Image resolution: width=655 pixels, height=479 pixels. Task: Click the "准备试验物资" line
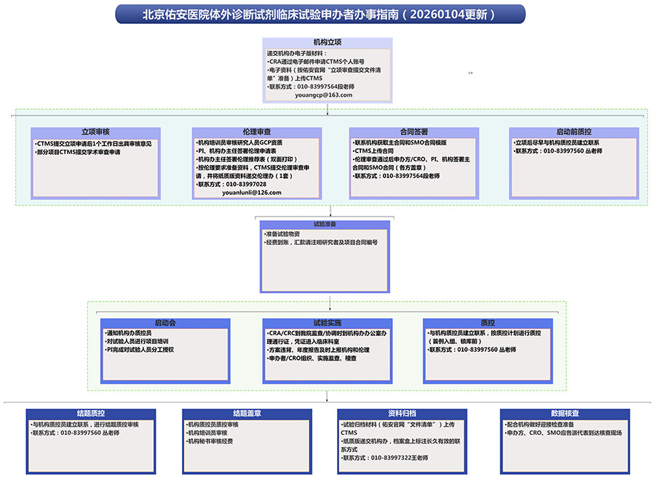click(x=282, y=234)
